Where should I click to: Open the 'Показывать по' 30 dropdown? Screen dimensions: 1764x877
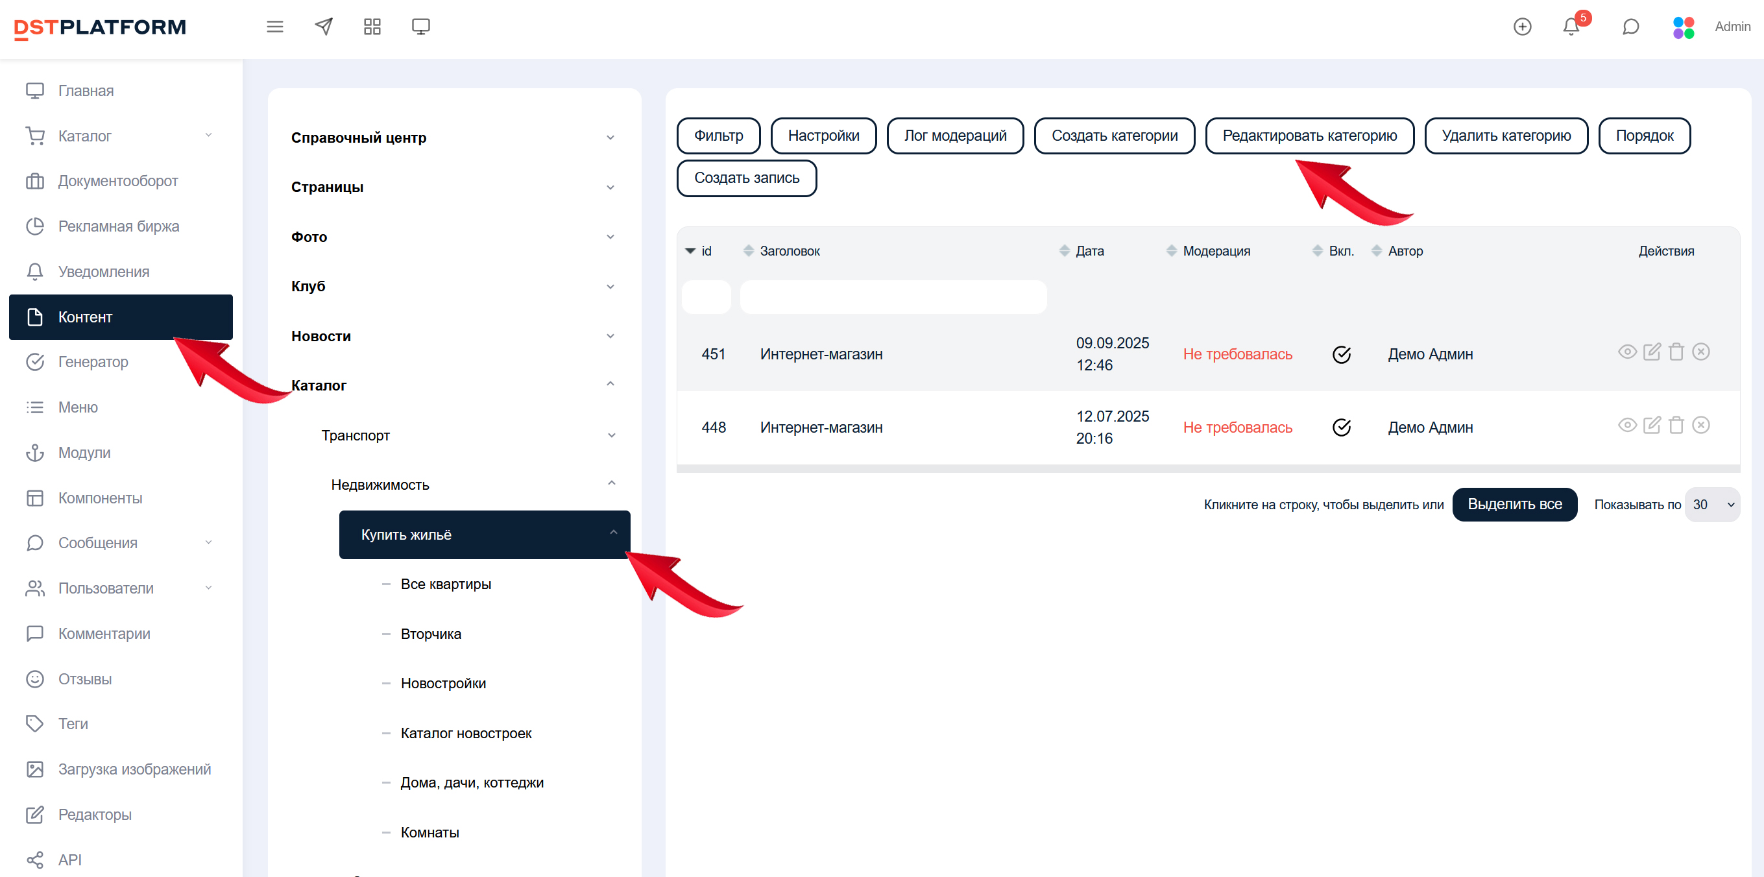pos(1712,505)
